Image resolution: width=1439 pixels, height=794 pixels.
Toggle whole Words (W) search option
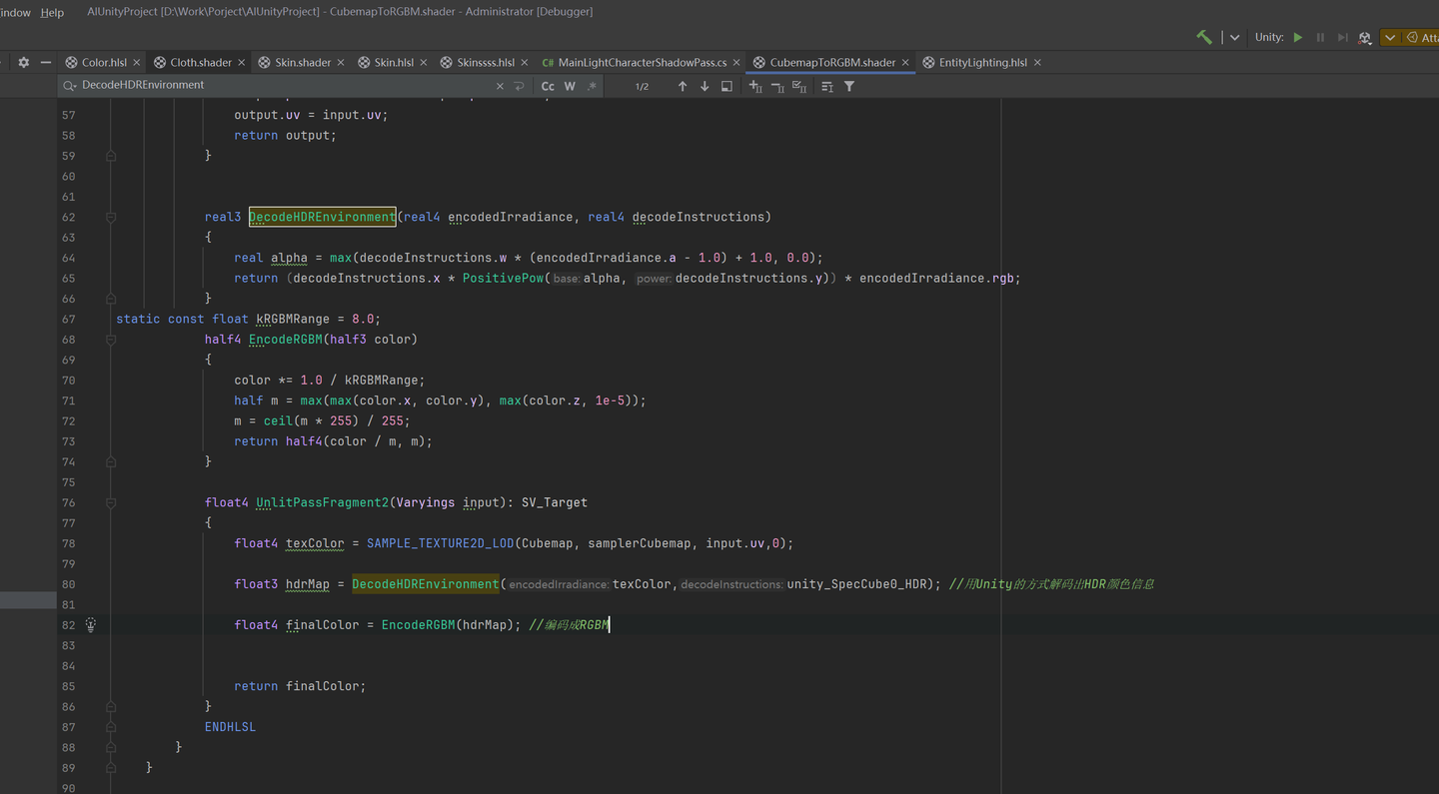(570, 87)
